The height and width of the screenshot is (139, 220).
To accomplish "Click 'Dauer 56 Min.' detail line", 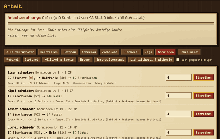I will point(85,120).
